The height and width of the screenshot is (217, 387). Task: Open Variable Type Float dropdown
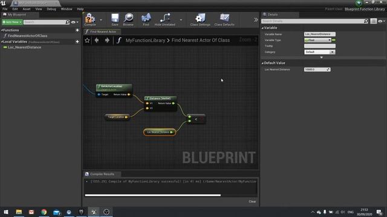pyautogui.click(x=317, y=40)
